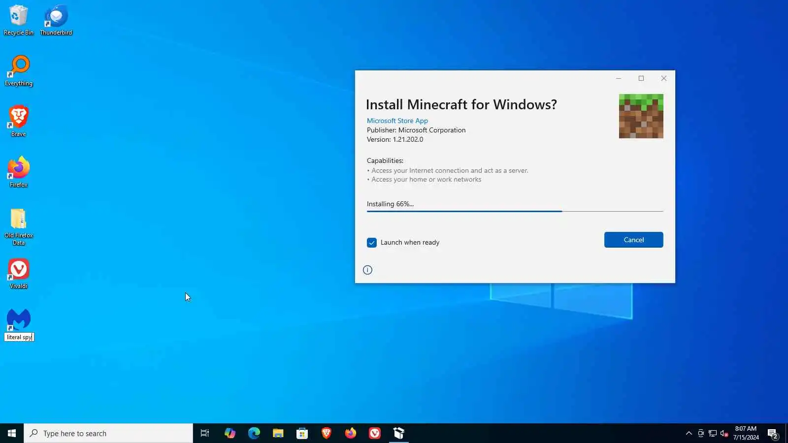
Task: Click the Minecraft grass block icon
Action: [641, 116]
